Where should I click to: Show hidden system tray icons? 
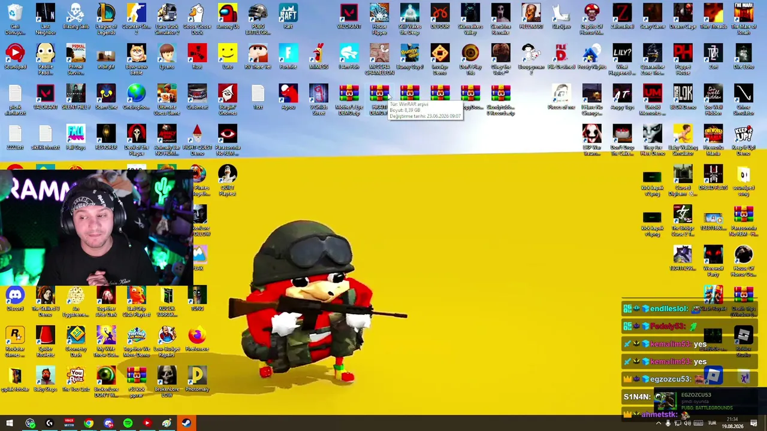(x=658, y=424)
